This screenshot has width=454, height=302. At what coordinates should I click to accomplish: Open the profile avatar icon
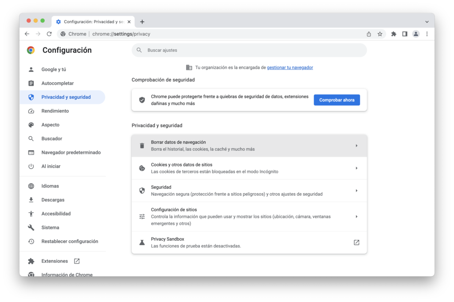click(416, 34)
